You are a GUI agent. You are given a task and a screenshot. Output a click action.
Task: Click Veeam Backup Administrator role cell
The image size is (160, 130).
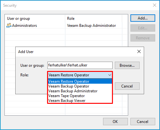(91, 26)
